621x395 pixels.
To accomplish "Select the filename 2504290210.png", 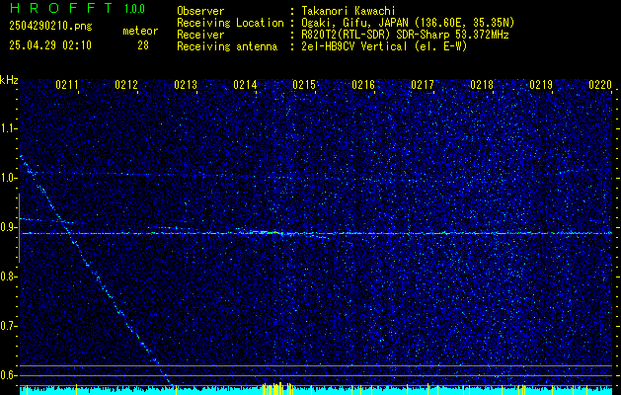I will click(50, 27).
